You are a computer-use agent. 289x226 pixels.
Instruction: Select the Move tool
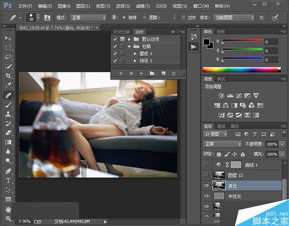pos(8,38)
